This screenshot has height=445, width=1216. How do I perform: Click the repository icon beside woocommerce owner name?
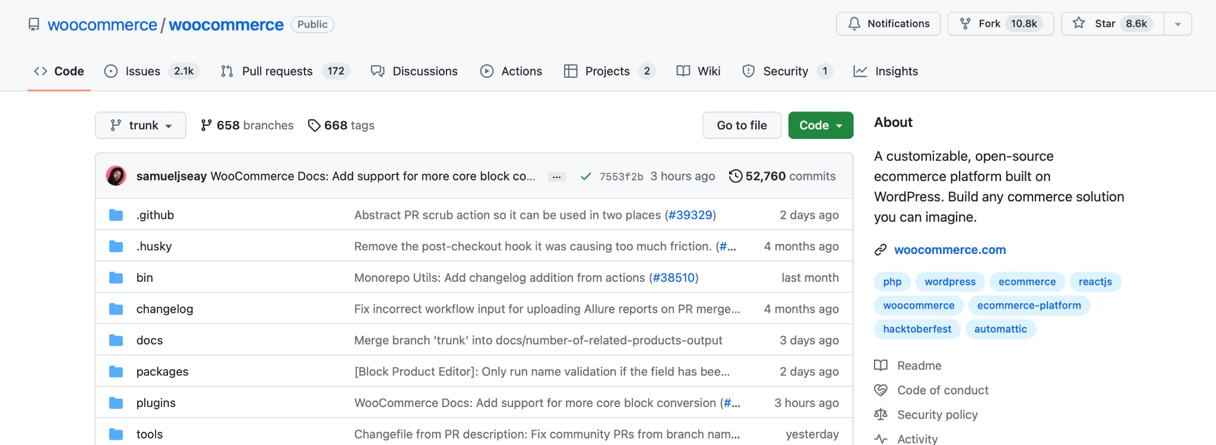point(34,24)
